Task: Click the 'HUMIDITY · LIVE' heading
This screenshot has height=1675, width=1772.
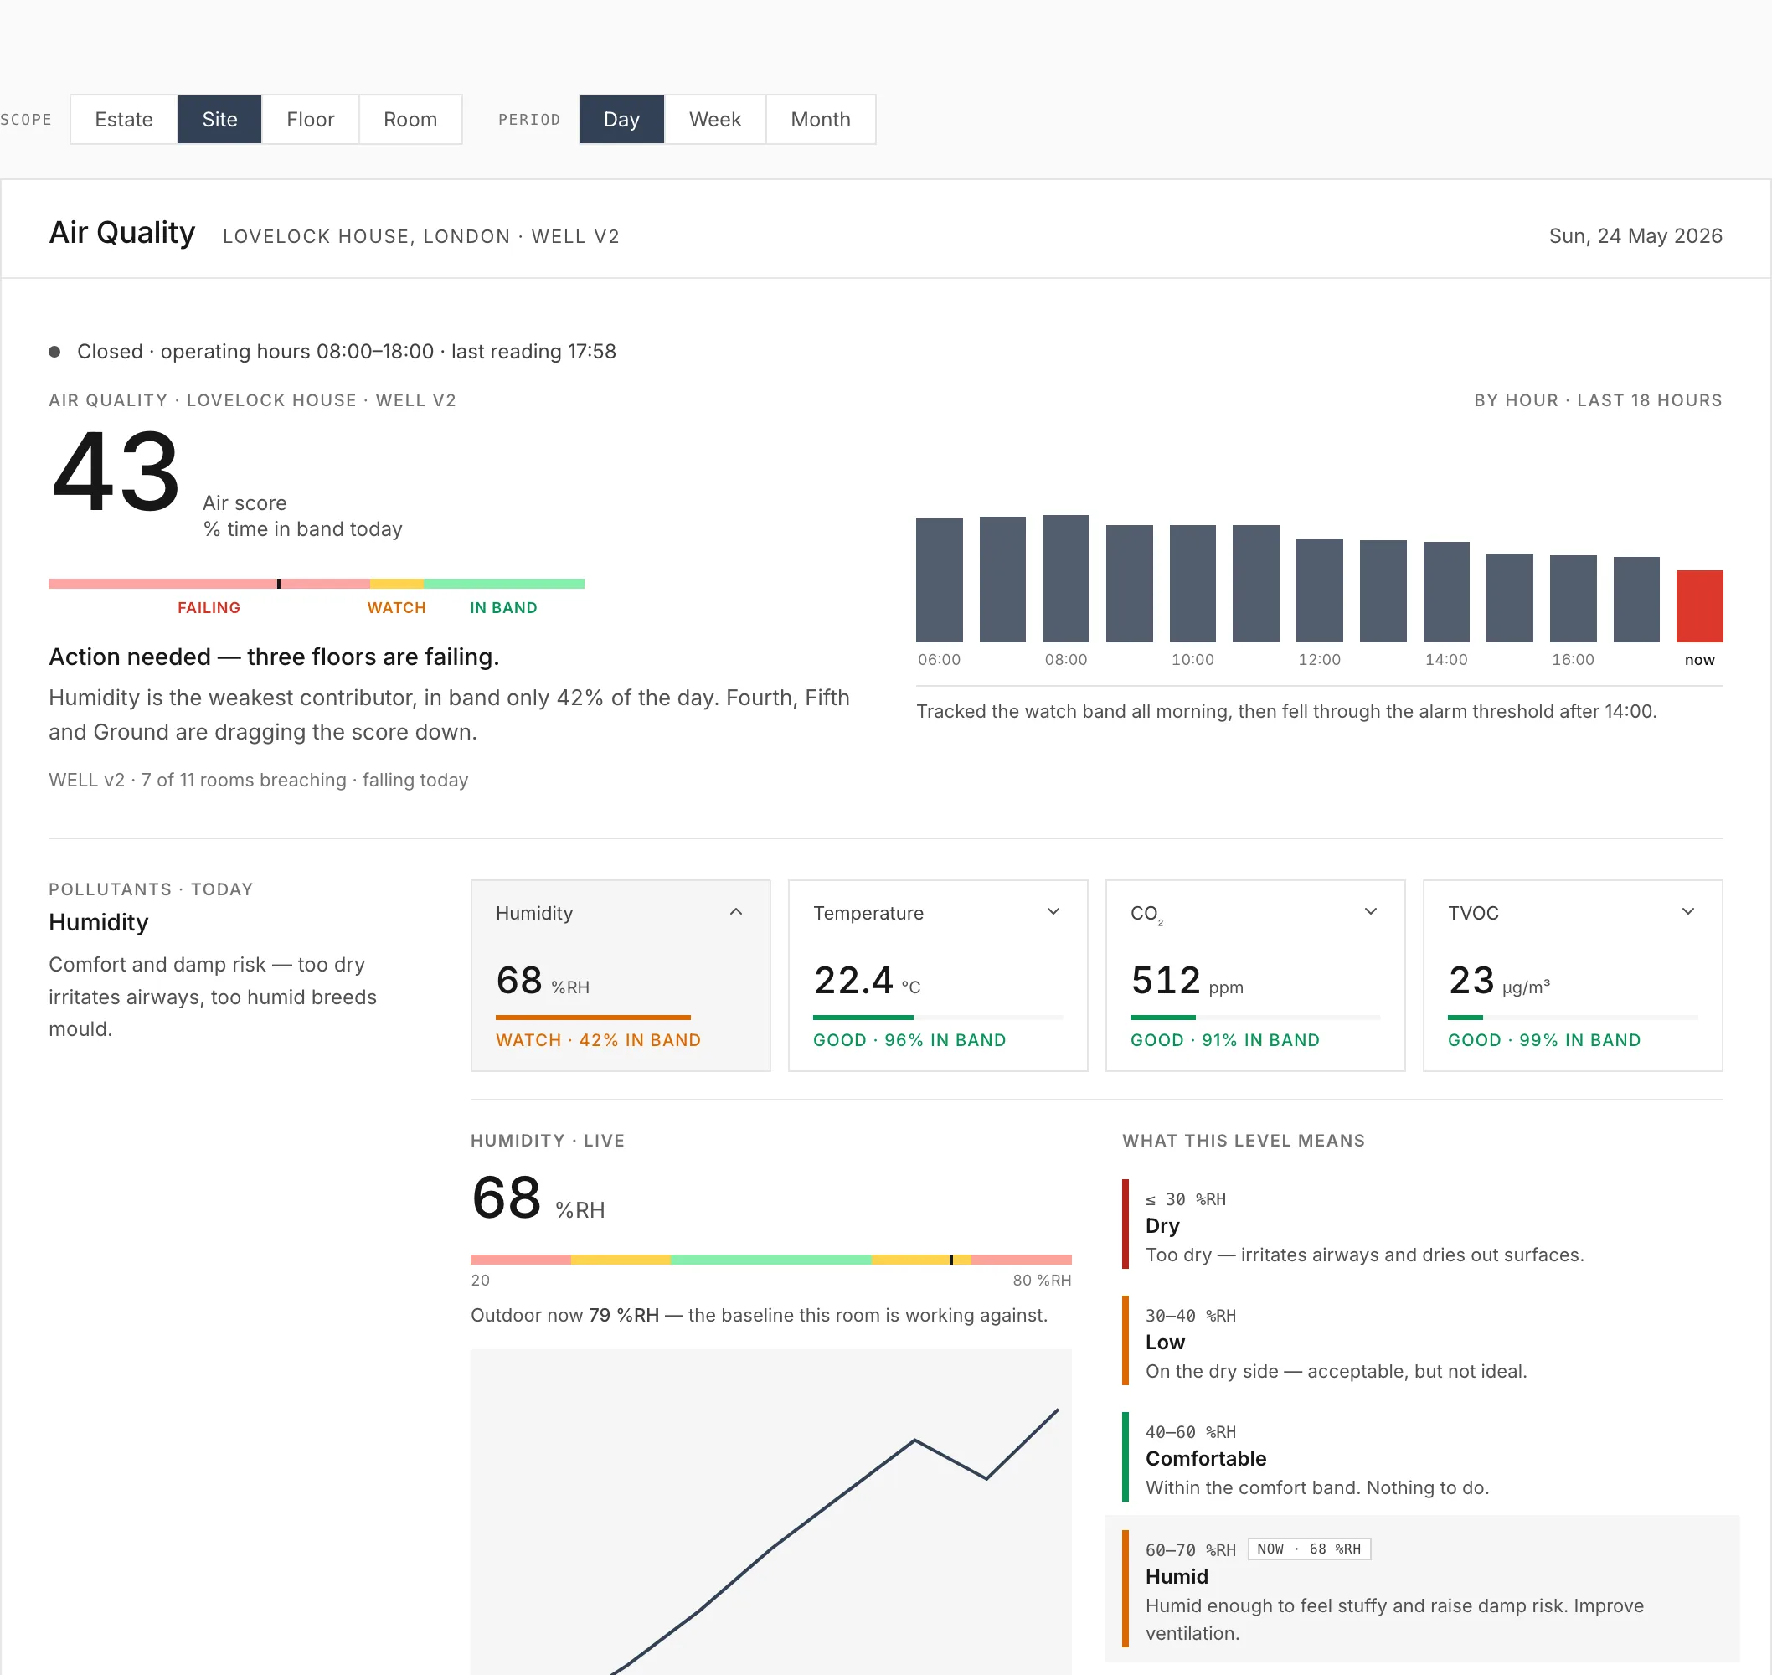Action: click(547, 1141)
